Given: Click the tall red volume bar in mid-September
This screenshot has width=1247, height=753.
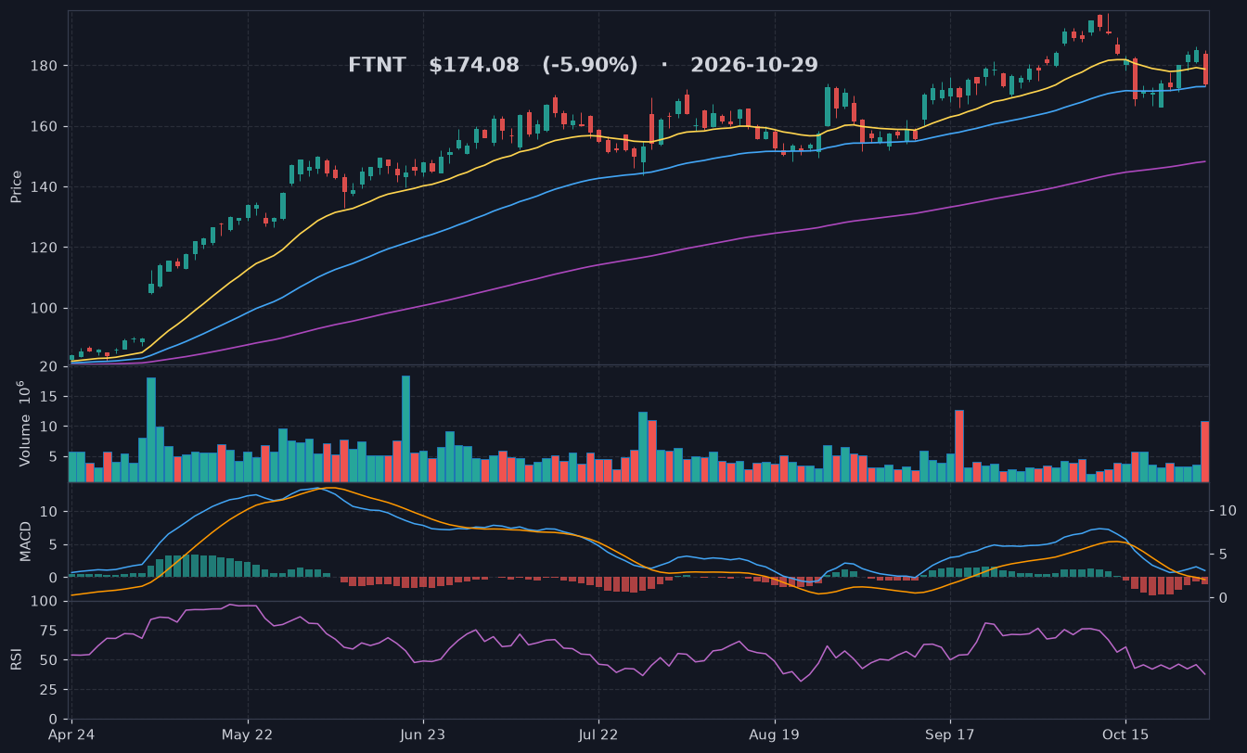Looking at the screenshot, I should (959, 446).
